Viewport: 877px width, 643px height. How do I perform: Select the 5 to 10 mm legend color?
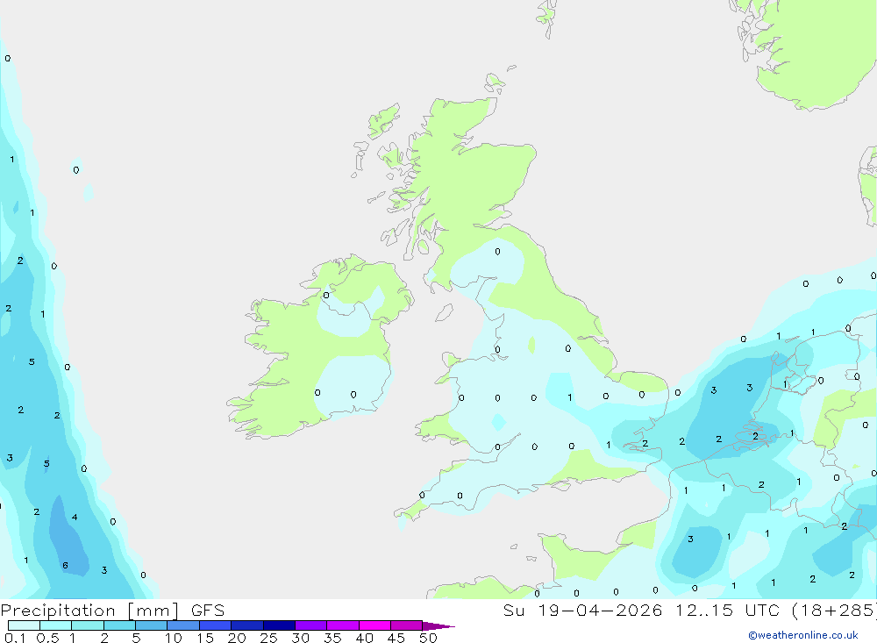pyautogui.click(x=152, y=625)
